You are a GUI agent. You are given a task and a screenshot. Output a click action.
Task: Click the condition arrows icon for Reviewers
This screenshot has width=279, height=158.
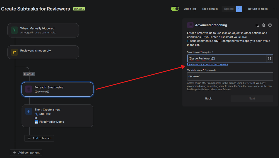click(14, 52)
